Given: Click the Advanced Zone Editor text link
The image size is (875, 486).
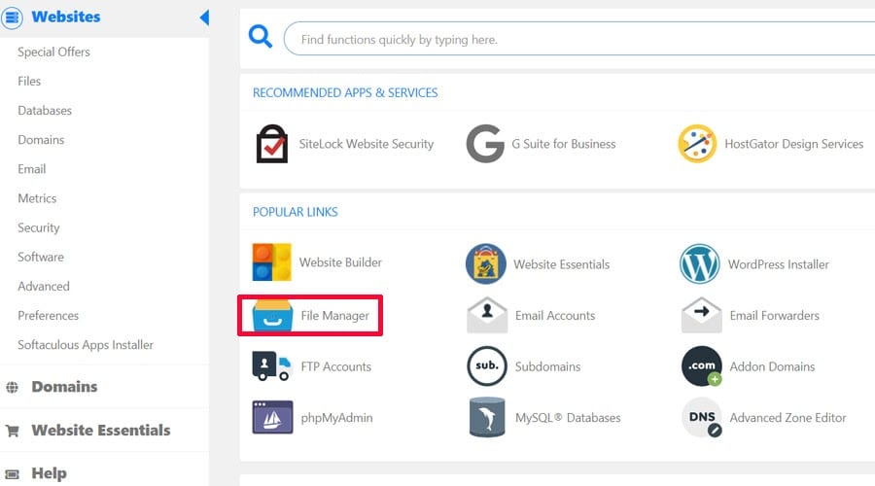Looking at the screenshot, I should click(x=787, y=417).
